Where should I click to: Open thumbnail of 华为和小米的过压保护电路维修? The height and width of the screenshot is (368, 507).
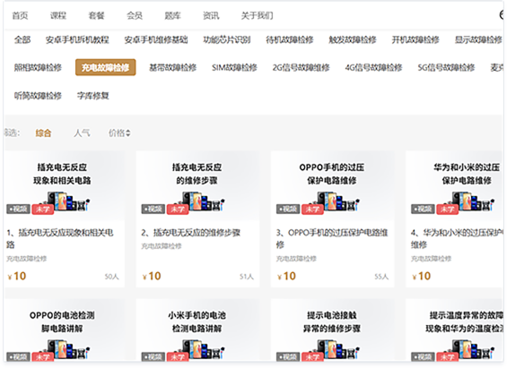[x=454, y=185]
